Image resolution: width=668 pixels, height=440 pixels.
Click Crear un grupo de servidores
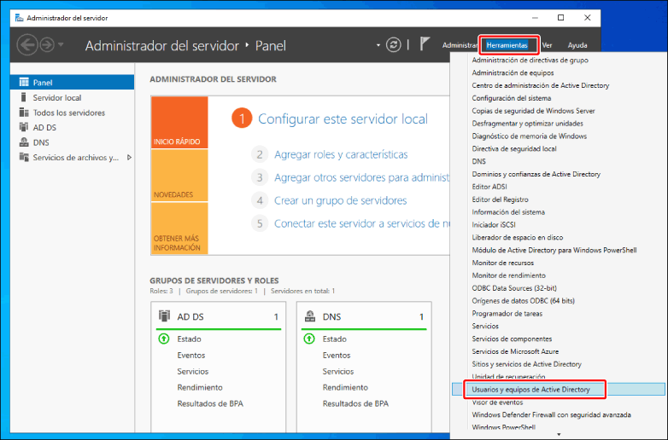coord(340,200)
